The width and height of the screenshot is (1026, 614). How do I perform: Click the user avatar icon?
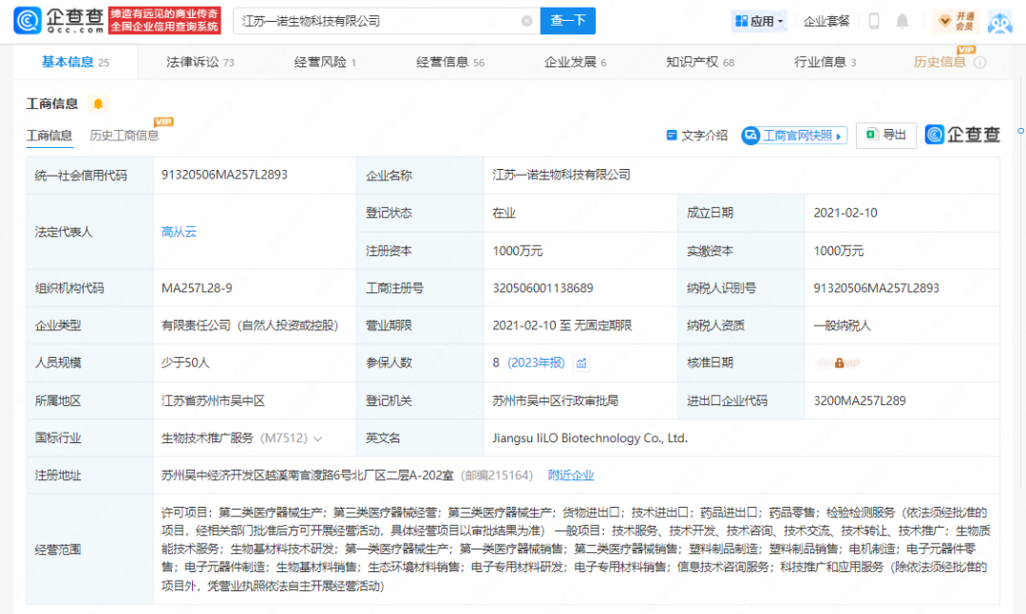point(999,22)
